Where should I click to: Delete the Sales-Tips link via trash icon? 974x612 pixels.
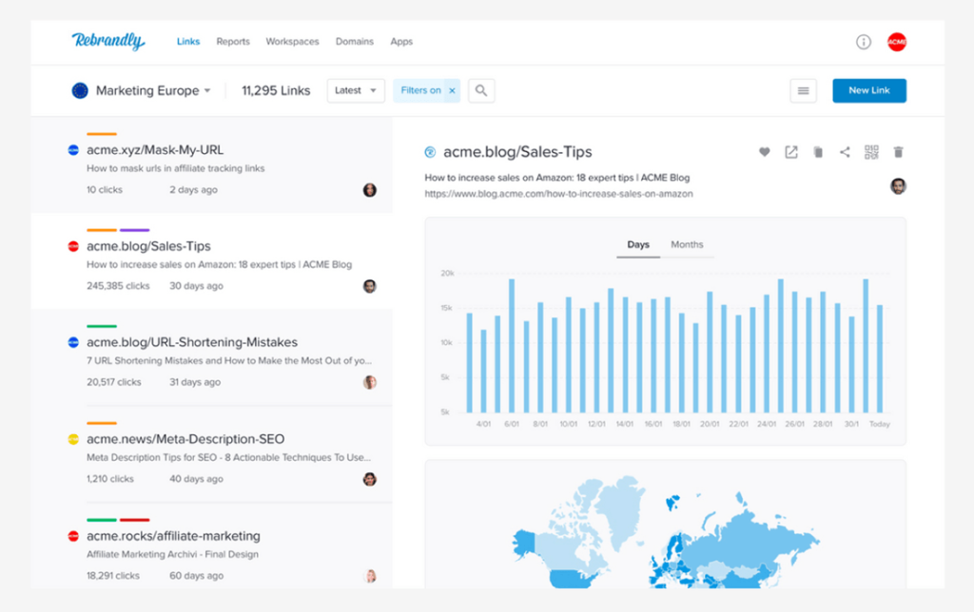point(898,151)
